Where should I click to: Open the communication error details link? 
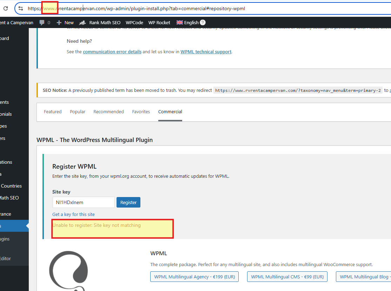(x=112, y=52)
